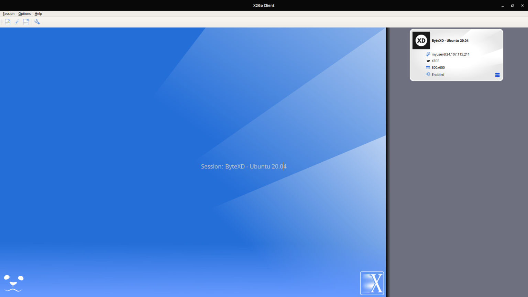Click the display resolution icon next to 800x600
The width and height of the screenshot is (528, 297).
pos(428,67)
